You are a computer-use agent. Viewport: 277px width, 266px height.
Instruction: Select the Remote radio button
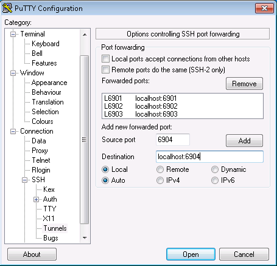click(160, 169)
